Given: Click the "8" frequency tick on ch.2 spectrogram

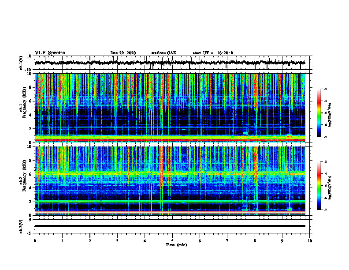Looking at the screenshot, I should [30, 161].
